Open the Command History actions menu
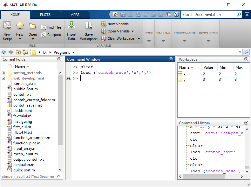This screenshot has height=187, width=251. [x=246, y=123]
